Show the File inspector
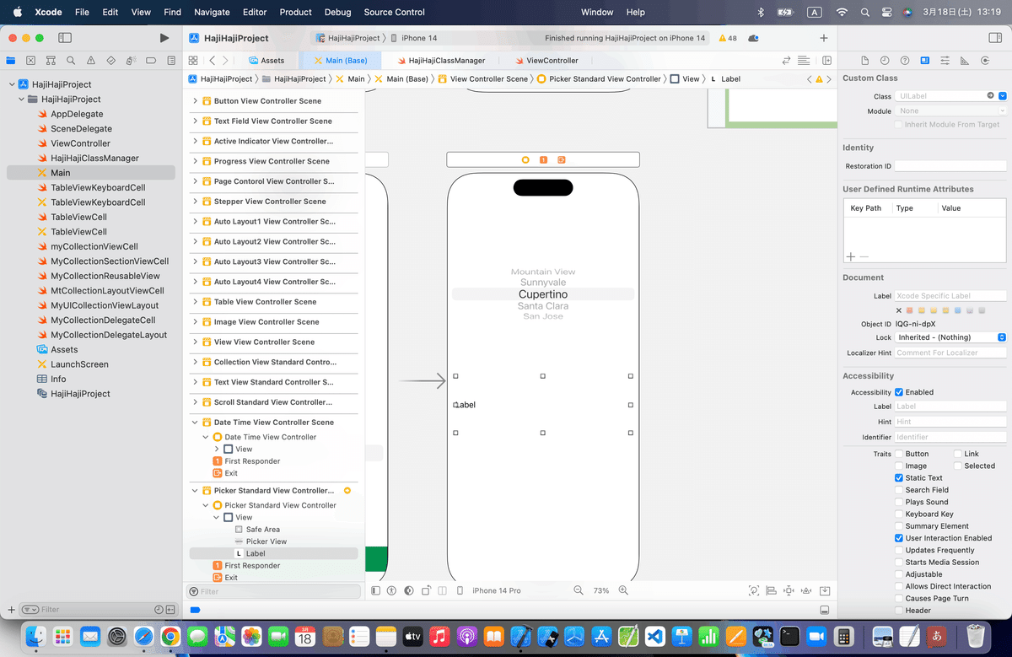This screenshot has height=657, width=1012. [x=864, y=61]
